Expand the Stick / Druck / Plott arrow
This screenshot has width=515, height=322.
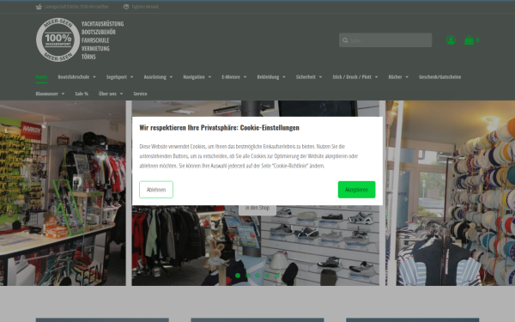click(377, 77)
